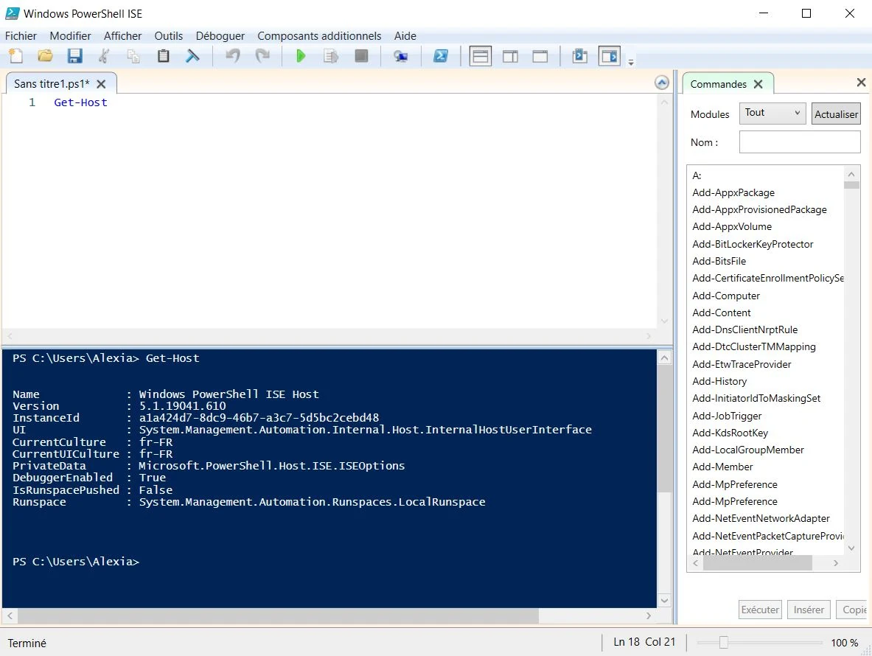This screenshot has height=656, width=872.
Task: Save the script using floppy disk icon
Action: tap(74, 56)
